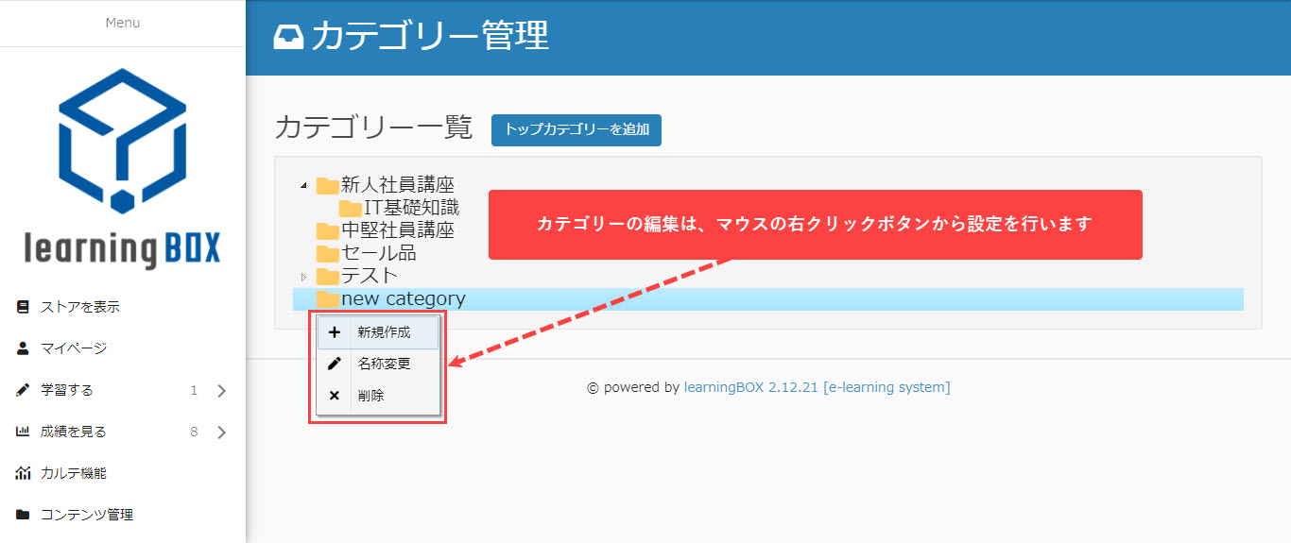The height and width of the screenshot is (543, 1291).
Task: Click the learningBOX cube logo
Action: point(122,140)
